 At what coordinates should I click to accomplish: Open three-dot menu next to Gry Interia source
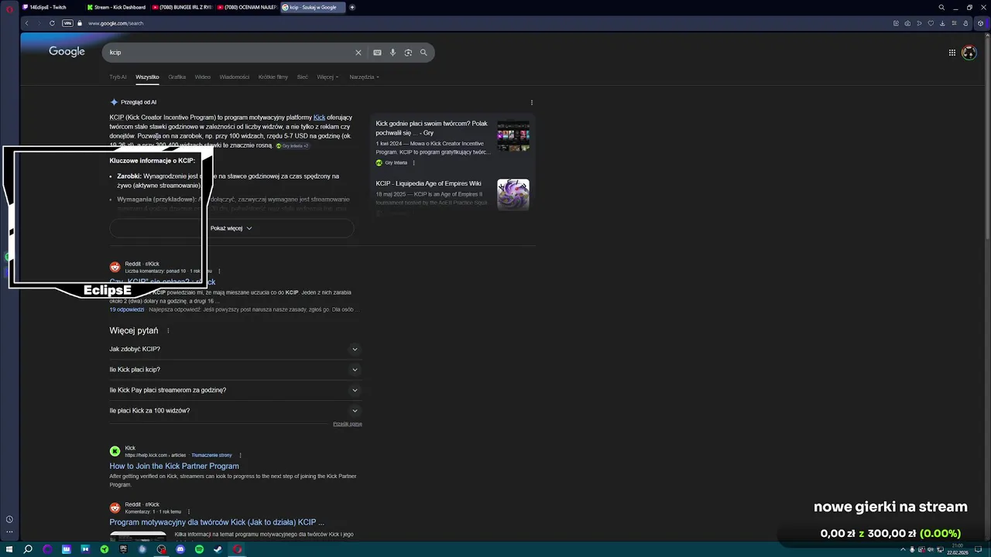[x=413, y=162]
